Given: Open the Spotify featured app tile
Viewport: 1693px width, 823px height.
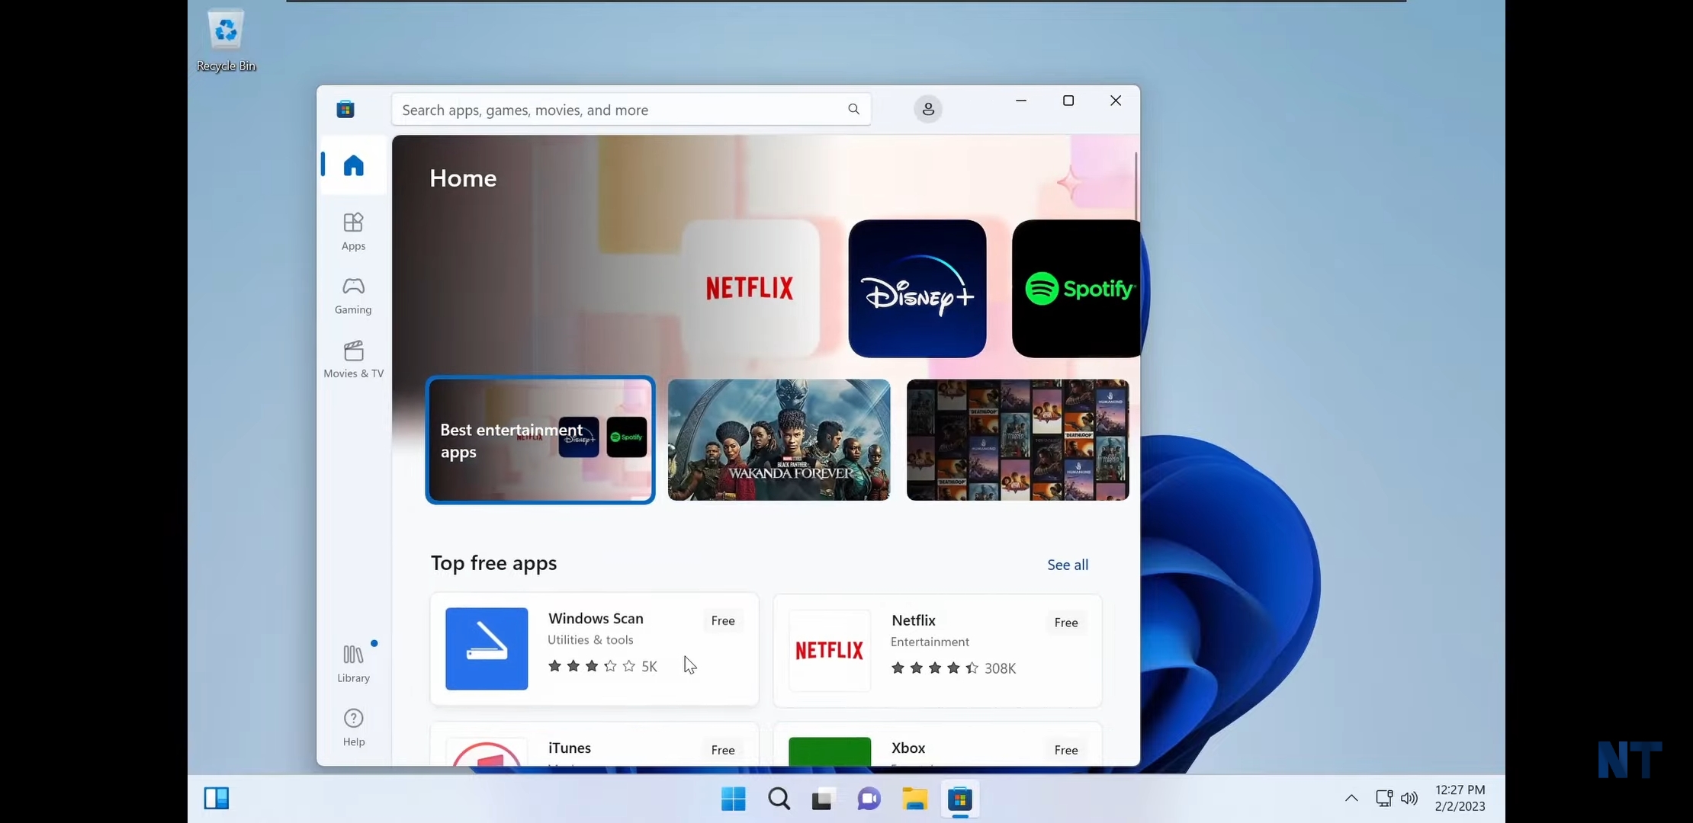Looking at the screenshot, I should [1075, 289].
